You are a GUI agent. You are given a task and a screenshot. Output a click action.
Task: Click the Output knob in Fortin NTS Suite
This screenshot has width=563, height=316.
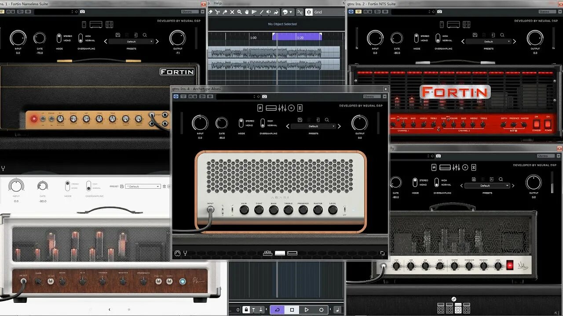(x=535, y=38)
